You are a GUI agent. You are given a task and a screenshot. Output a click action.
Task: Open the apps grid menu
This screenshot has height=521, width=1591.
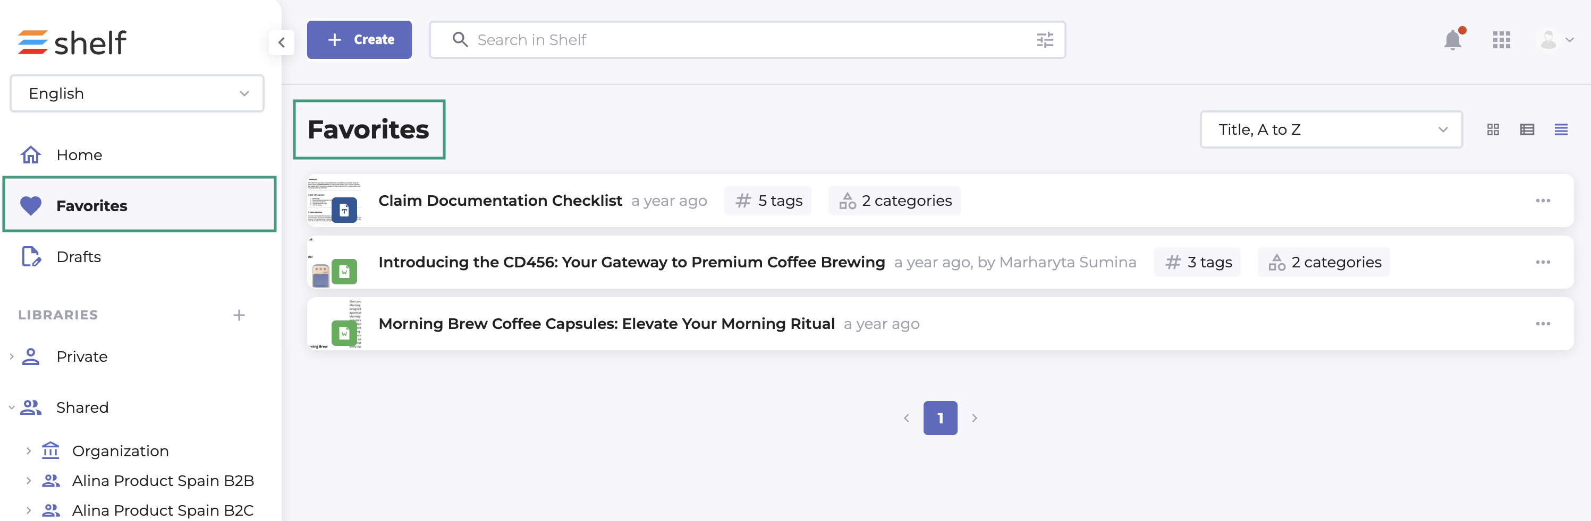click(x=1501, y=41)
